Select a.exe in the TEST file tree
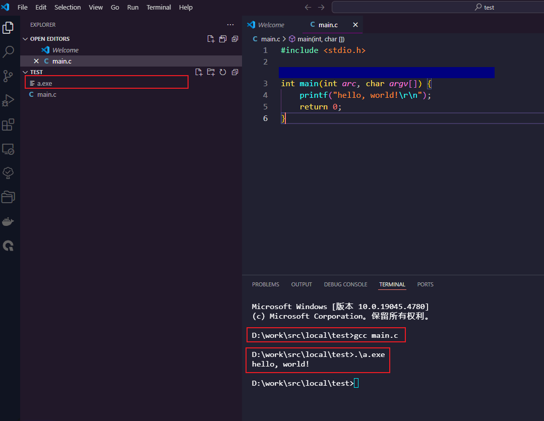The height and width of the screenshot is (421, 544). point(131,83)
